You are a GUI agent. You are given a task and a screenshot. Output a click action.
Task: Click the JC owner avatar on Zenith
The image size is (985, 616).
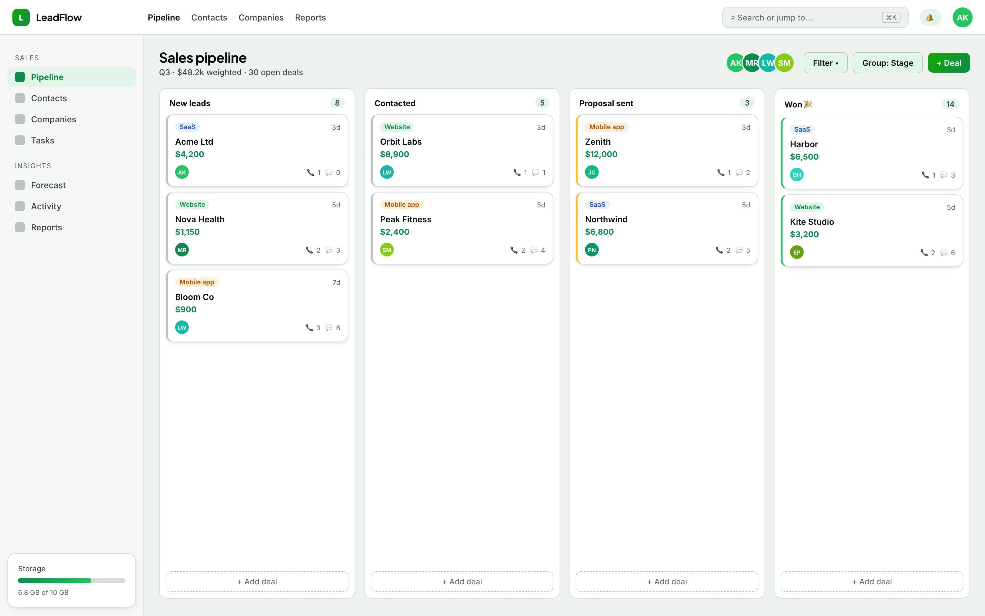(592, 172)
